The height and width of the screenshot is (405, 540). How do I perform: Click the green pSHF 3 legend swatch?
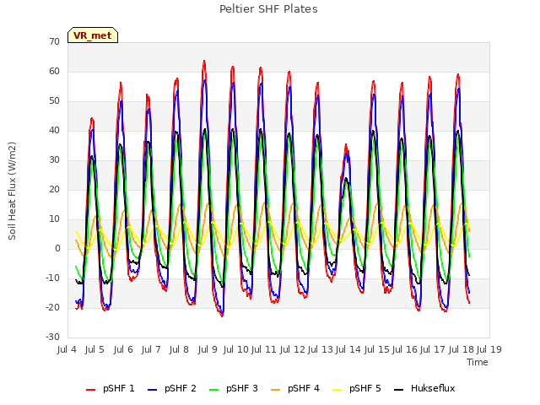(213, 390)
